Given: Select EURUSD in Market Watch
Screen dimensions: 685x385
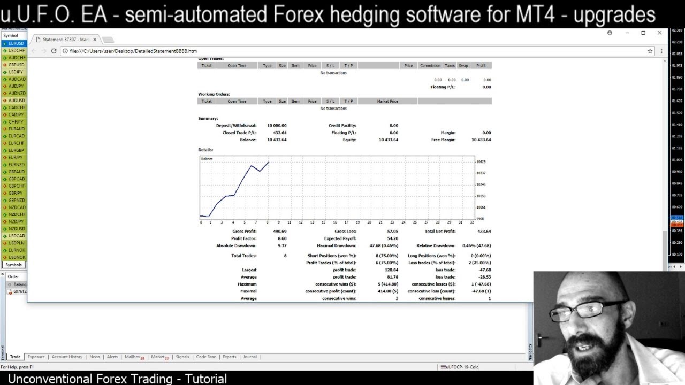Looking at the screenshot, I should (x=14, y=43).
